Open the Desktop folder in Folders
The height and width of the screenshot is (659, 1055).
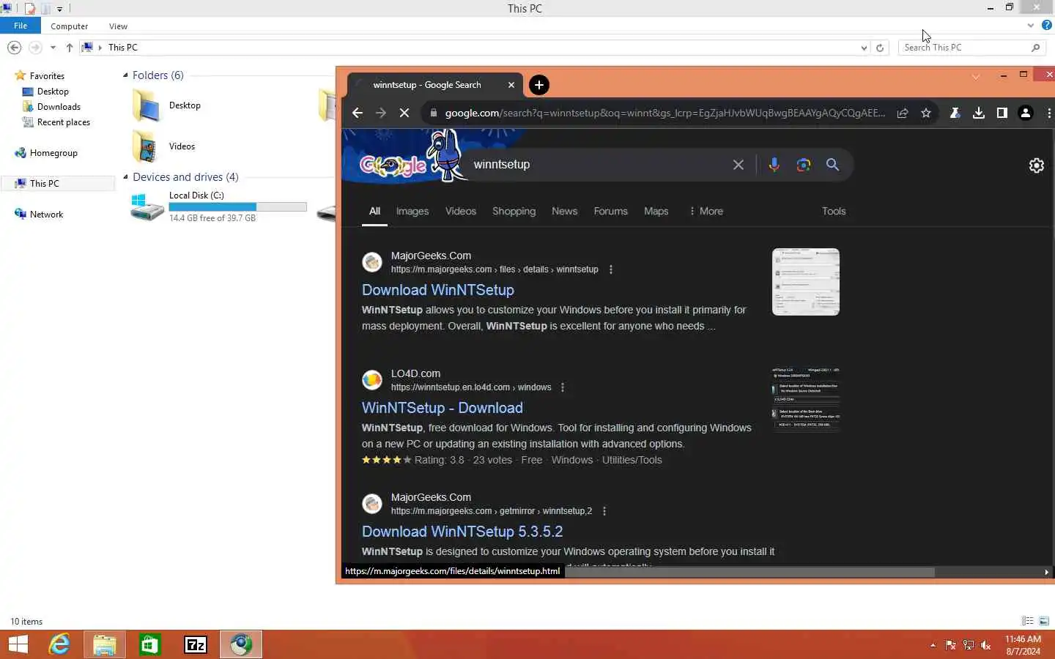point(167,105)
